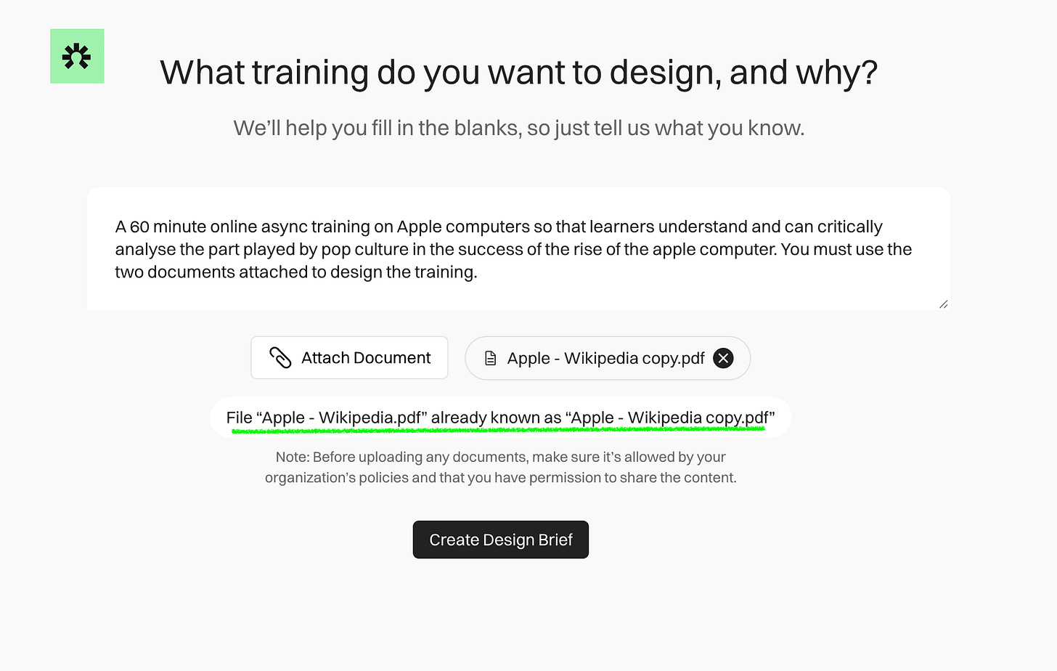Click the text area resize handle corner

coord(943,304)
